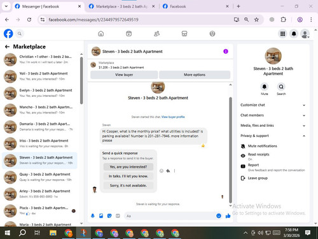Show hidden icons in the system tray
318x239 pixels.
pyautogui.click(x=245, y=233)
